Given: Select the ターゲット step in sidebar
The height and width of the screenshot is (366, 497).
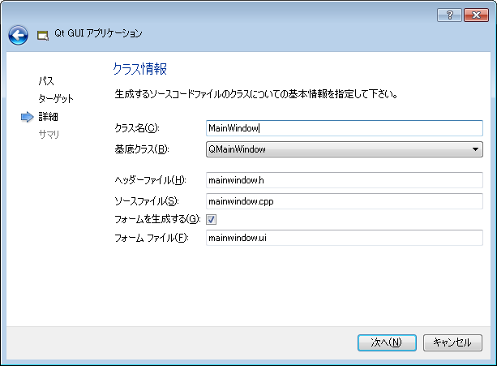Looking at the screenshot, I should coord(56,99).
